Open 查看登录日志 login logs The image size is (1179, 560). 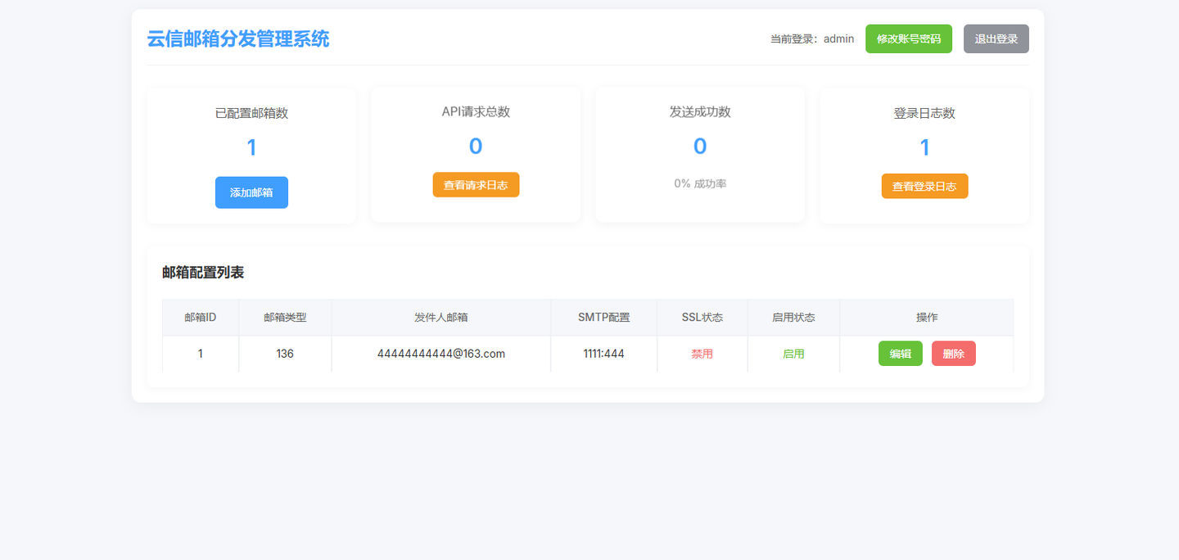(924, 186)
